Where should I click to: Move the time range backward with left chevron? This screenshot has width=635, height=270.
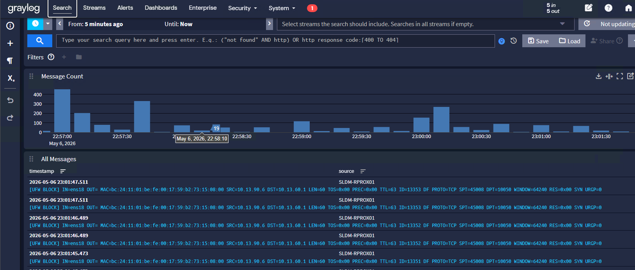point(60,24)
